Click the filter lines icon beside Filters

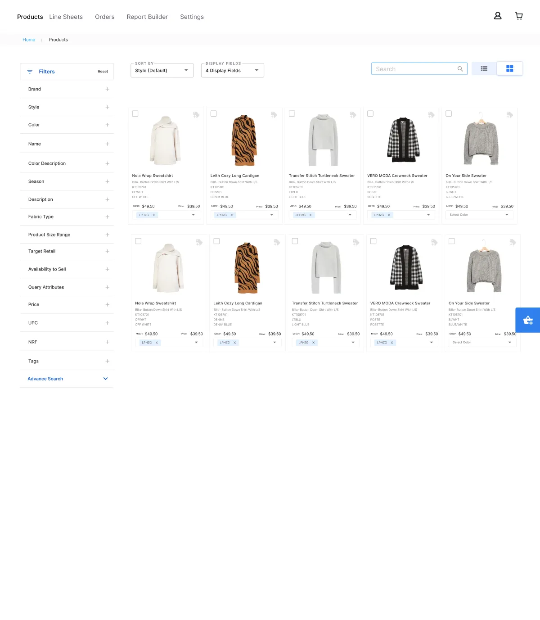[x=30, y=72]
